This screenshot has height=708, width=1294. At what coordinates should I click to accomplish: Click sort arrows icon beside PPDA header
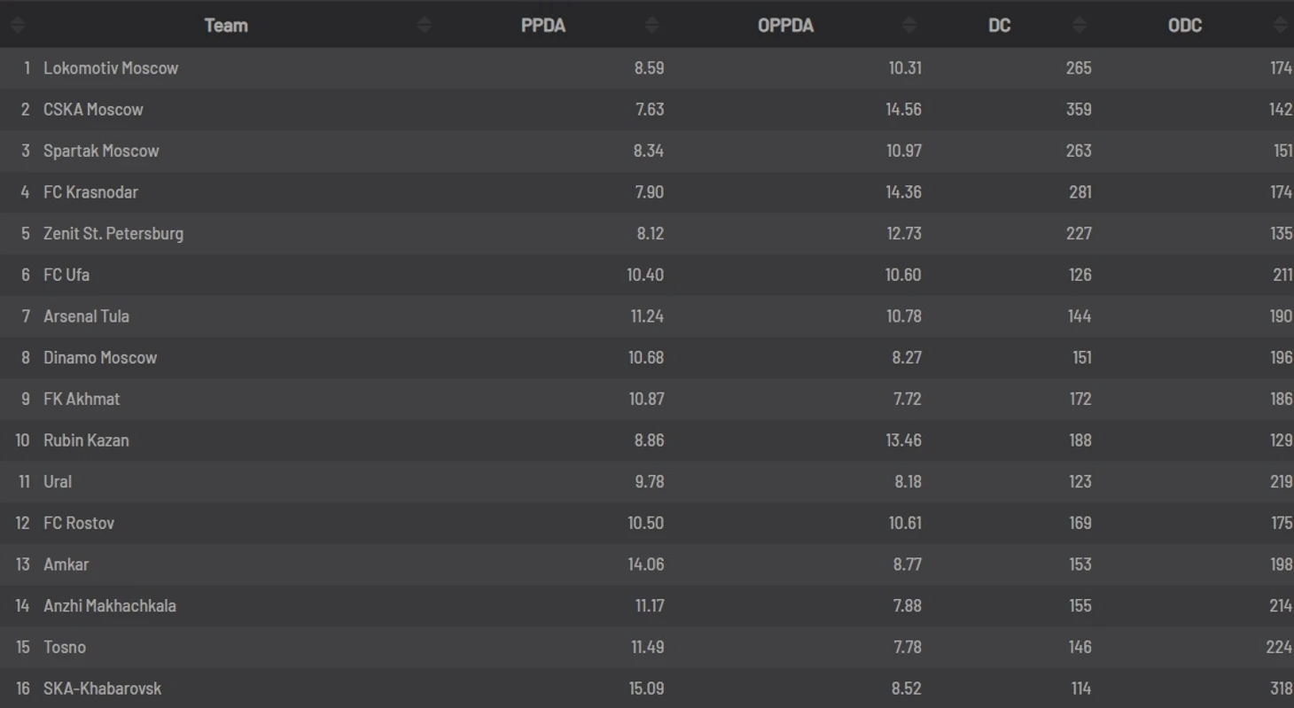(652, 25)
